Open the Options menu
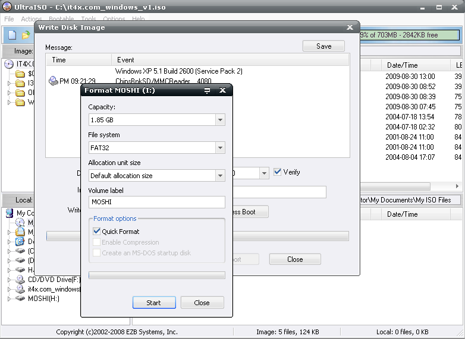Image resolution: width=465 pixels, height=339 pixels. pos(114,18)
